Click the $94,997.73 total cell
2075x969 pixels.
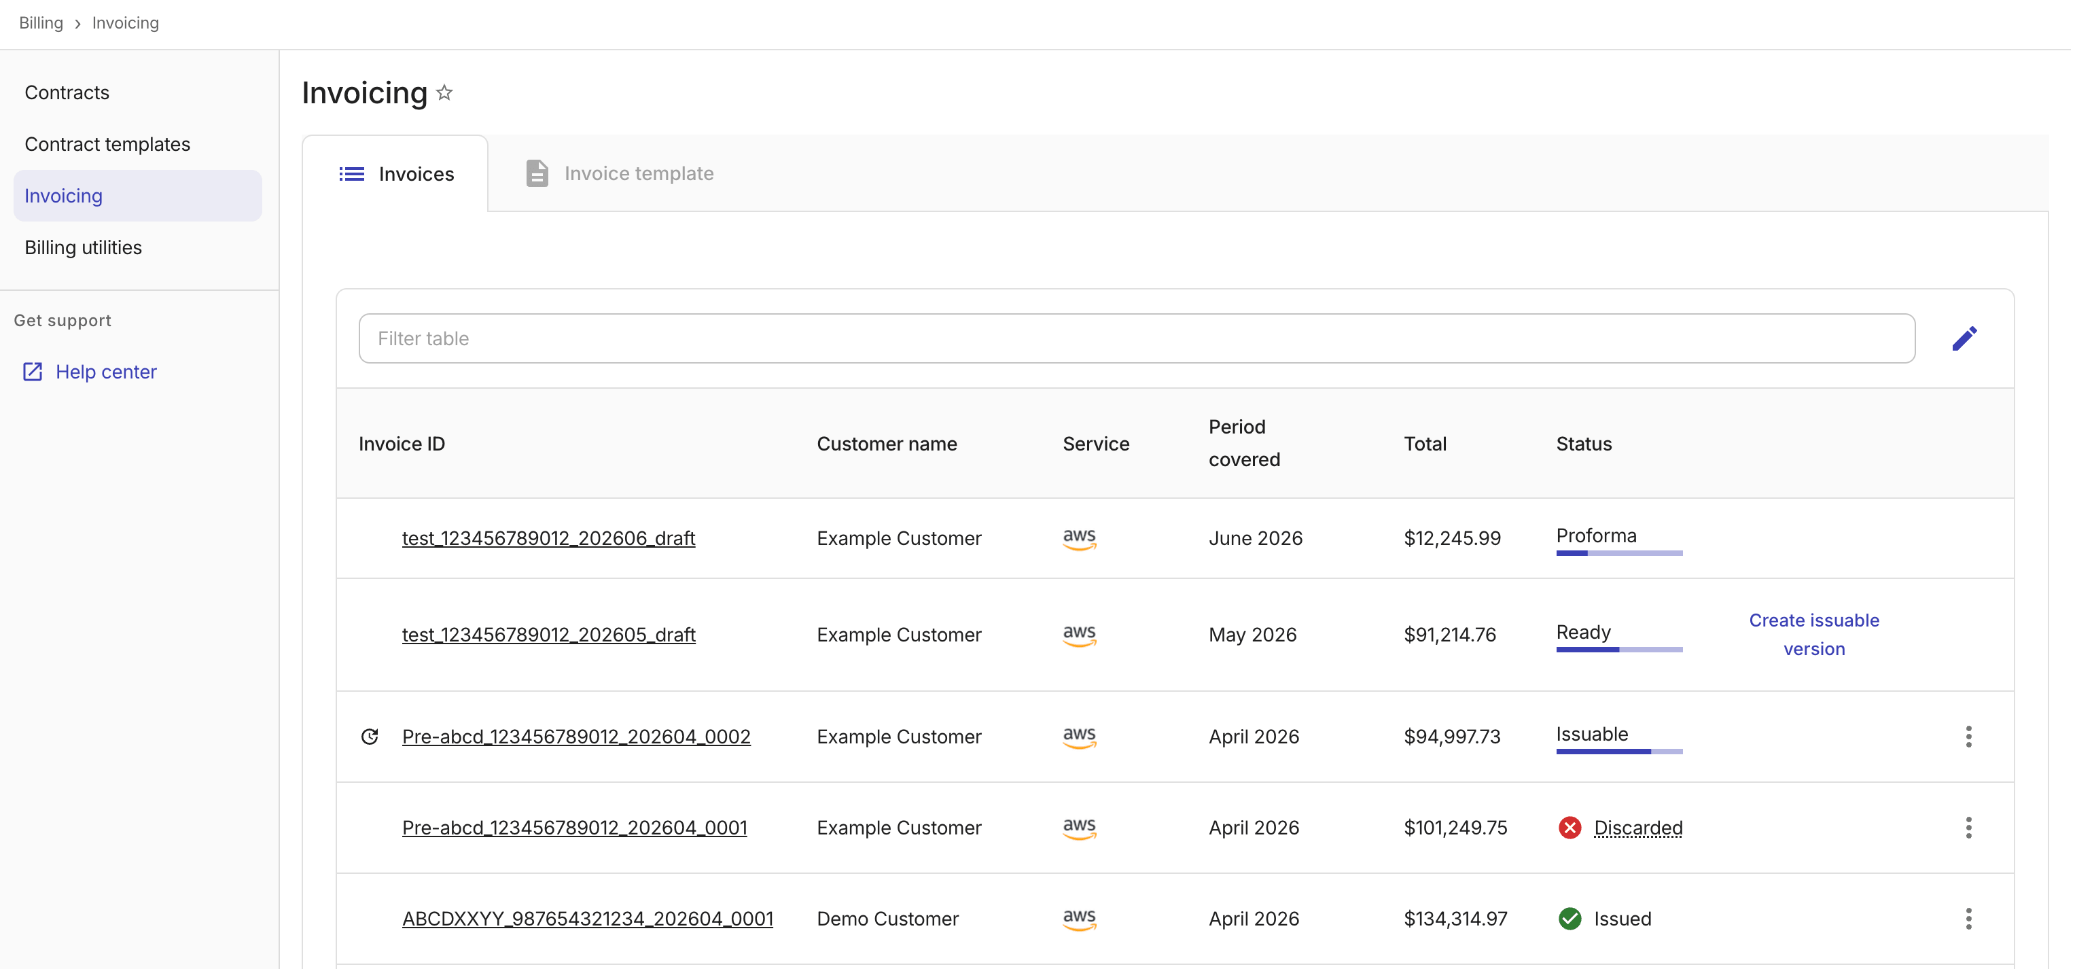coord(1453,736)
